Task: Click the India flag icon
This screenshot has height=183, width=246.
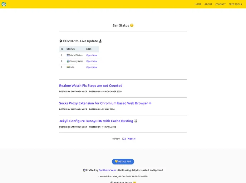Action: [68, 67]
